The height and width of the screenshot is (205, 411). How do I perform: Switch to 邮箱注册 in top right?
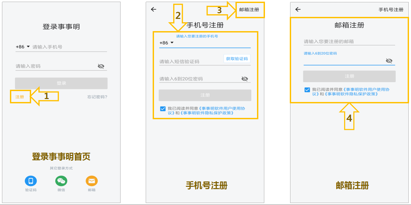pos(249,10)
